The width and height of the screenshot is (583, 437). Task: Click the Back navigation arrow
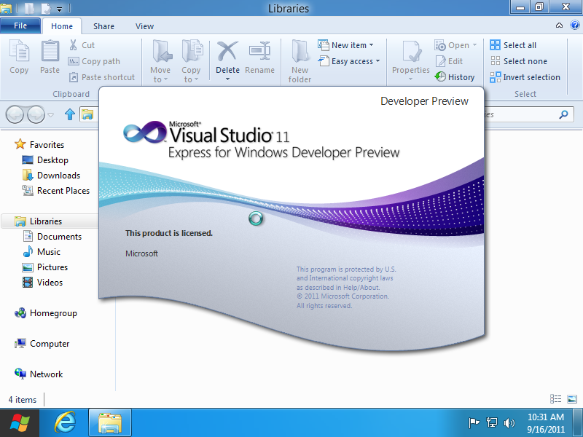click(x=15, y=114)
